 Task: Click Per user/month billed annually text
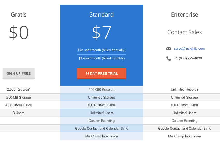102,50
